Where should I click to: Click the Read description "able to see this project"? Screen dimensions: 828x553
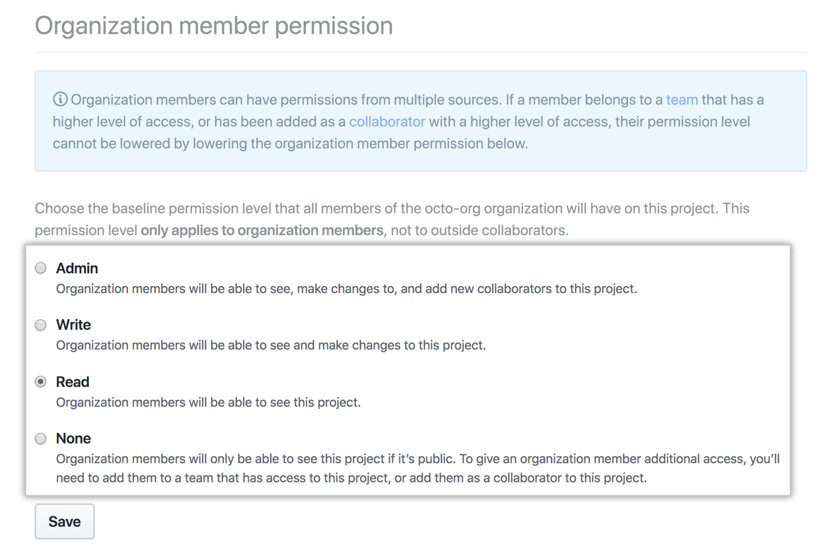point(208,403)
